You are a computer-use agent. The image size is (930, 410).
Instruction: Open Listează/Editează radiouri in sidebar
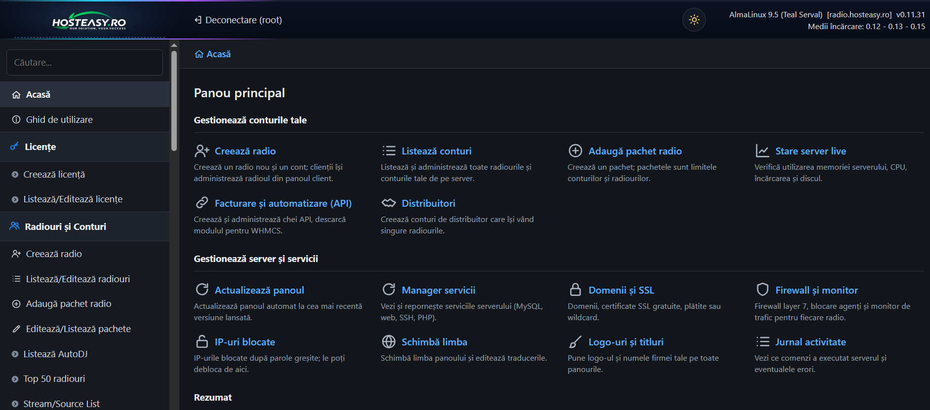coord(84,279)
